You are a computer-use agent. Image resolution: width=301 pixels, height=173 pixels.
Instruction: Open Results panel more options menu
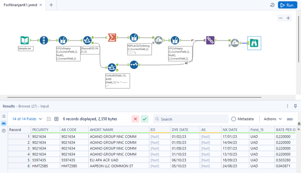click(x=287, y=106)
